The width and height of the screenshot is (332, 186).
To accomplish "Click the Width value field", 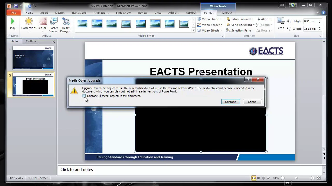I will coord(310,29).
